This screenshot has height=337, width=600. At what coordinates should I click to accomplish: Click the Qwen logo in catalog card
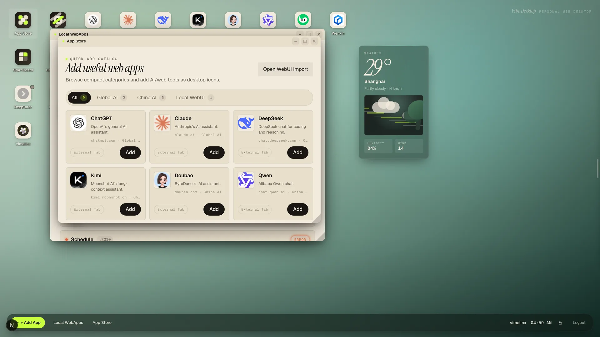click(246, 180)
